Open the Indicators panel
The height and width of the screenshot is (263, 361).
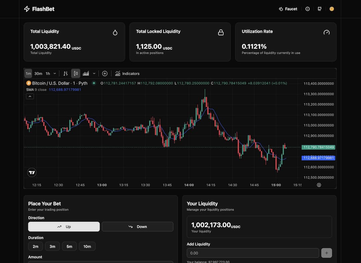pos(127,73)
